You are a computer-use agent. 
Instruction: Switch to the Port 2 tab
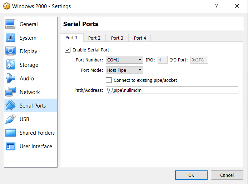tap(94, 38)
